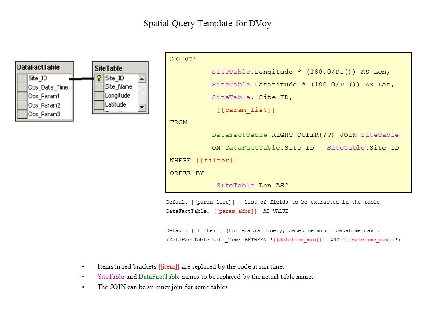Select row selector box beside Obs_Param2

coord(22,105)
